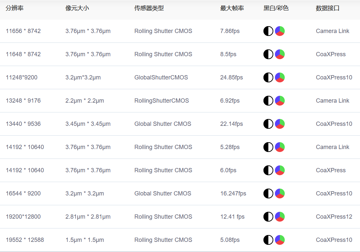This screenshot has height=252, width=360.
Task: Click monochrome icon in 16544 * 9200 row
Action: (268, 193)
